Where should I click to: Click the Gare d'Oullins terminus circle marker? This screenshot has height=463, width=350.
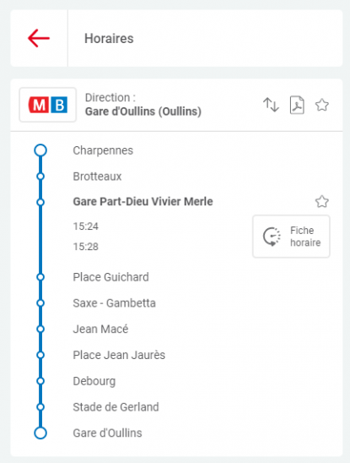click(40, 433)
